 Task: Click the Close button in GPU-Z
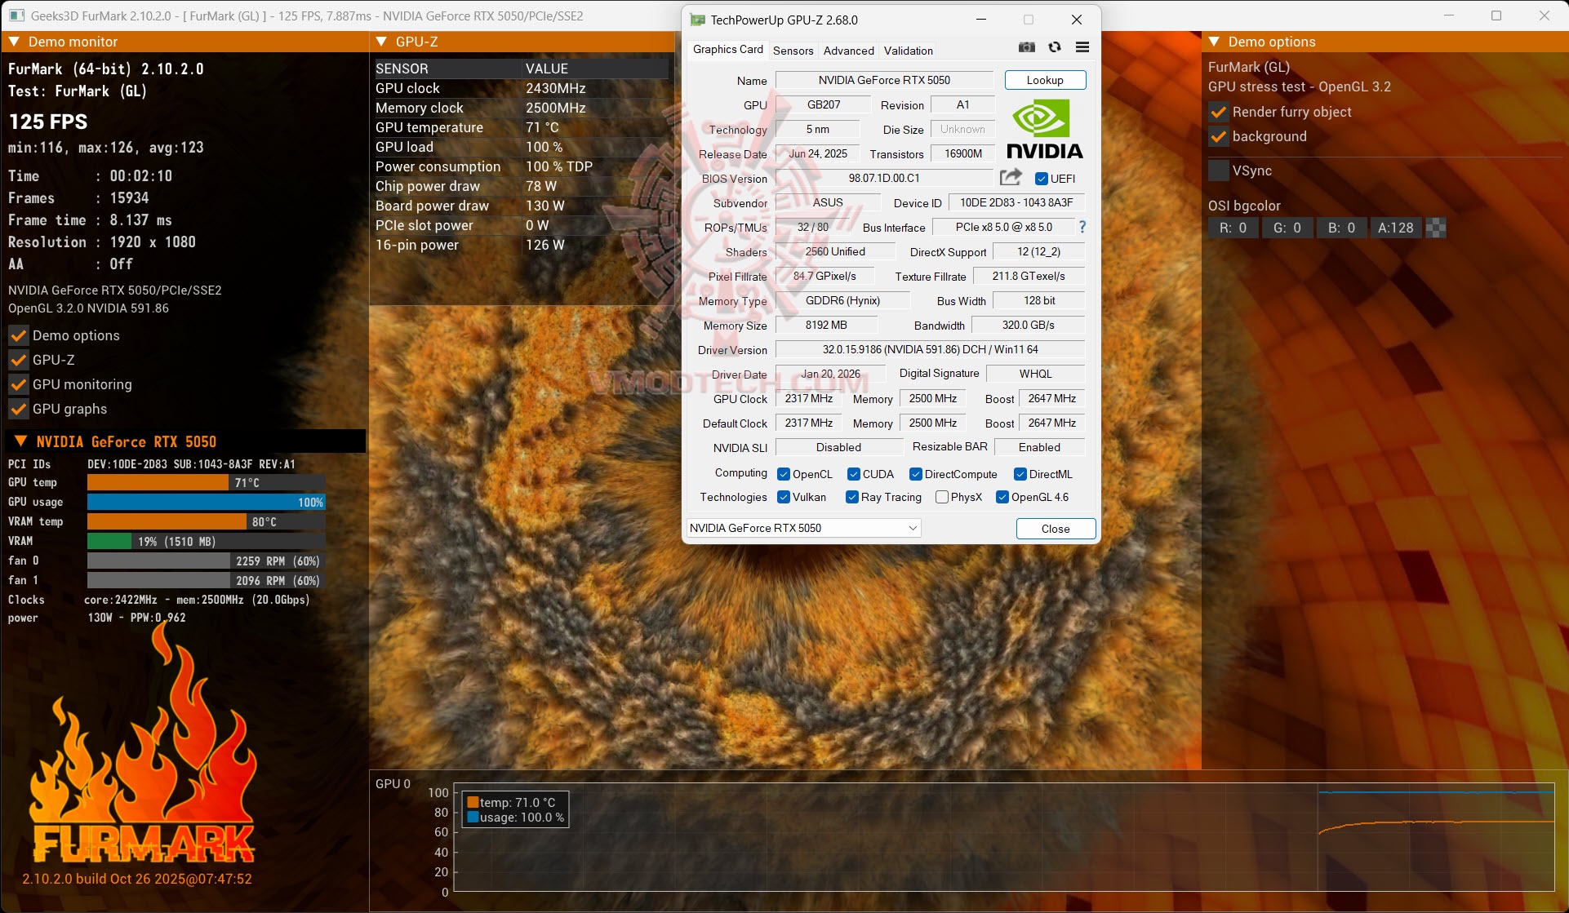pyautogui.click(x=1055, y=529)
